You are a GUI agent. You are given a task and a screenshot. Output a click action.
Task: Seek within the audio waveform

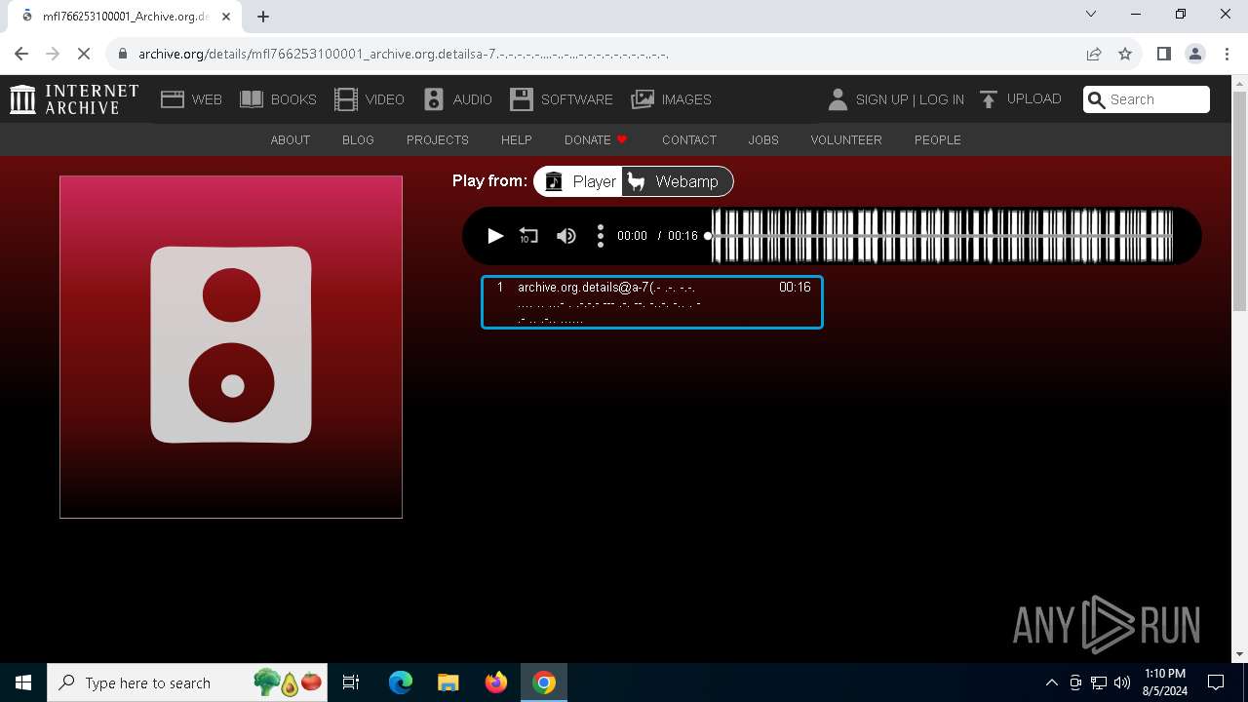point(942,236)
